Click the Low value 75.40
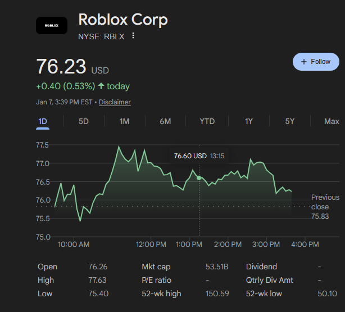The image size is (345, 312). (98, 293)
